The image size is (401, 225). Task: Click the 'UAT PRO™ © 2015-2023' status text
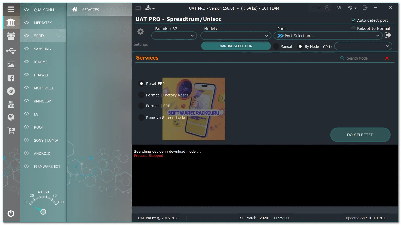(159, 218)
